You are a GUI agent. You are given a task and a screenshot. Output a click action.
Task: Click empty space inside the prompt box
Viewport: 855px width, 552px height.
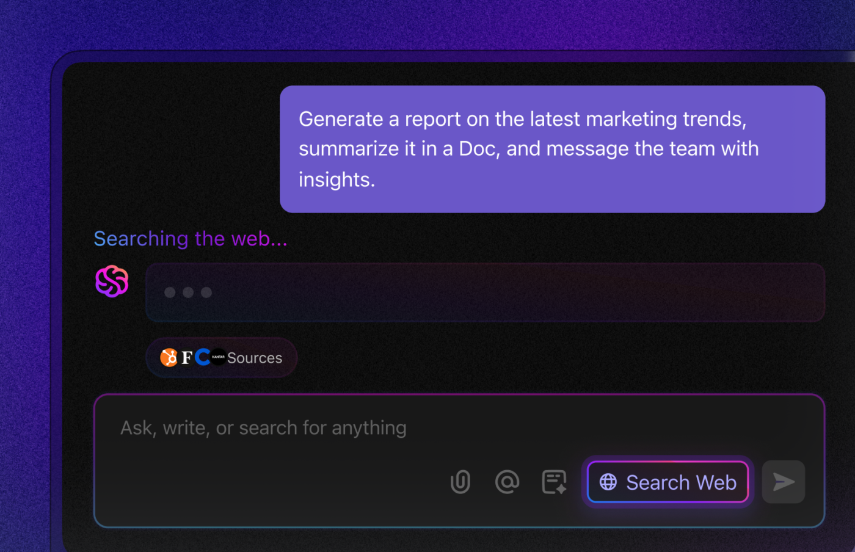[275, 482]
